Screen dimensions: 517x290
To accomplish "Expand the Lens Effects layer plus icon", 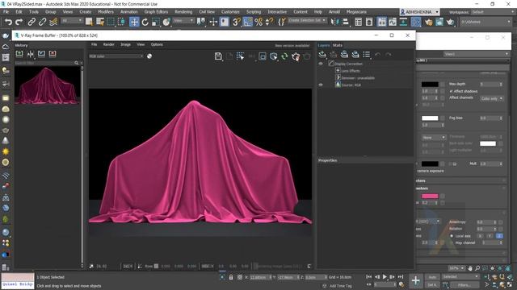I will [338, 71].
